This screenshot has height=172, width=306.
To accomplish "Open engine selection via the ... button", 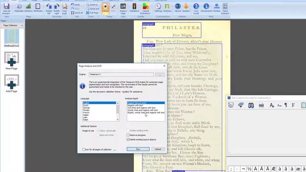I will point(160,75).
